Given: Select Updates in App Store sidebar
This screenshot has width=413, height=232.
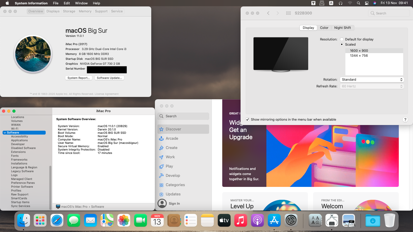Looking at the screenshot, I should [x=183, y=194].
